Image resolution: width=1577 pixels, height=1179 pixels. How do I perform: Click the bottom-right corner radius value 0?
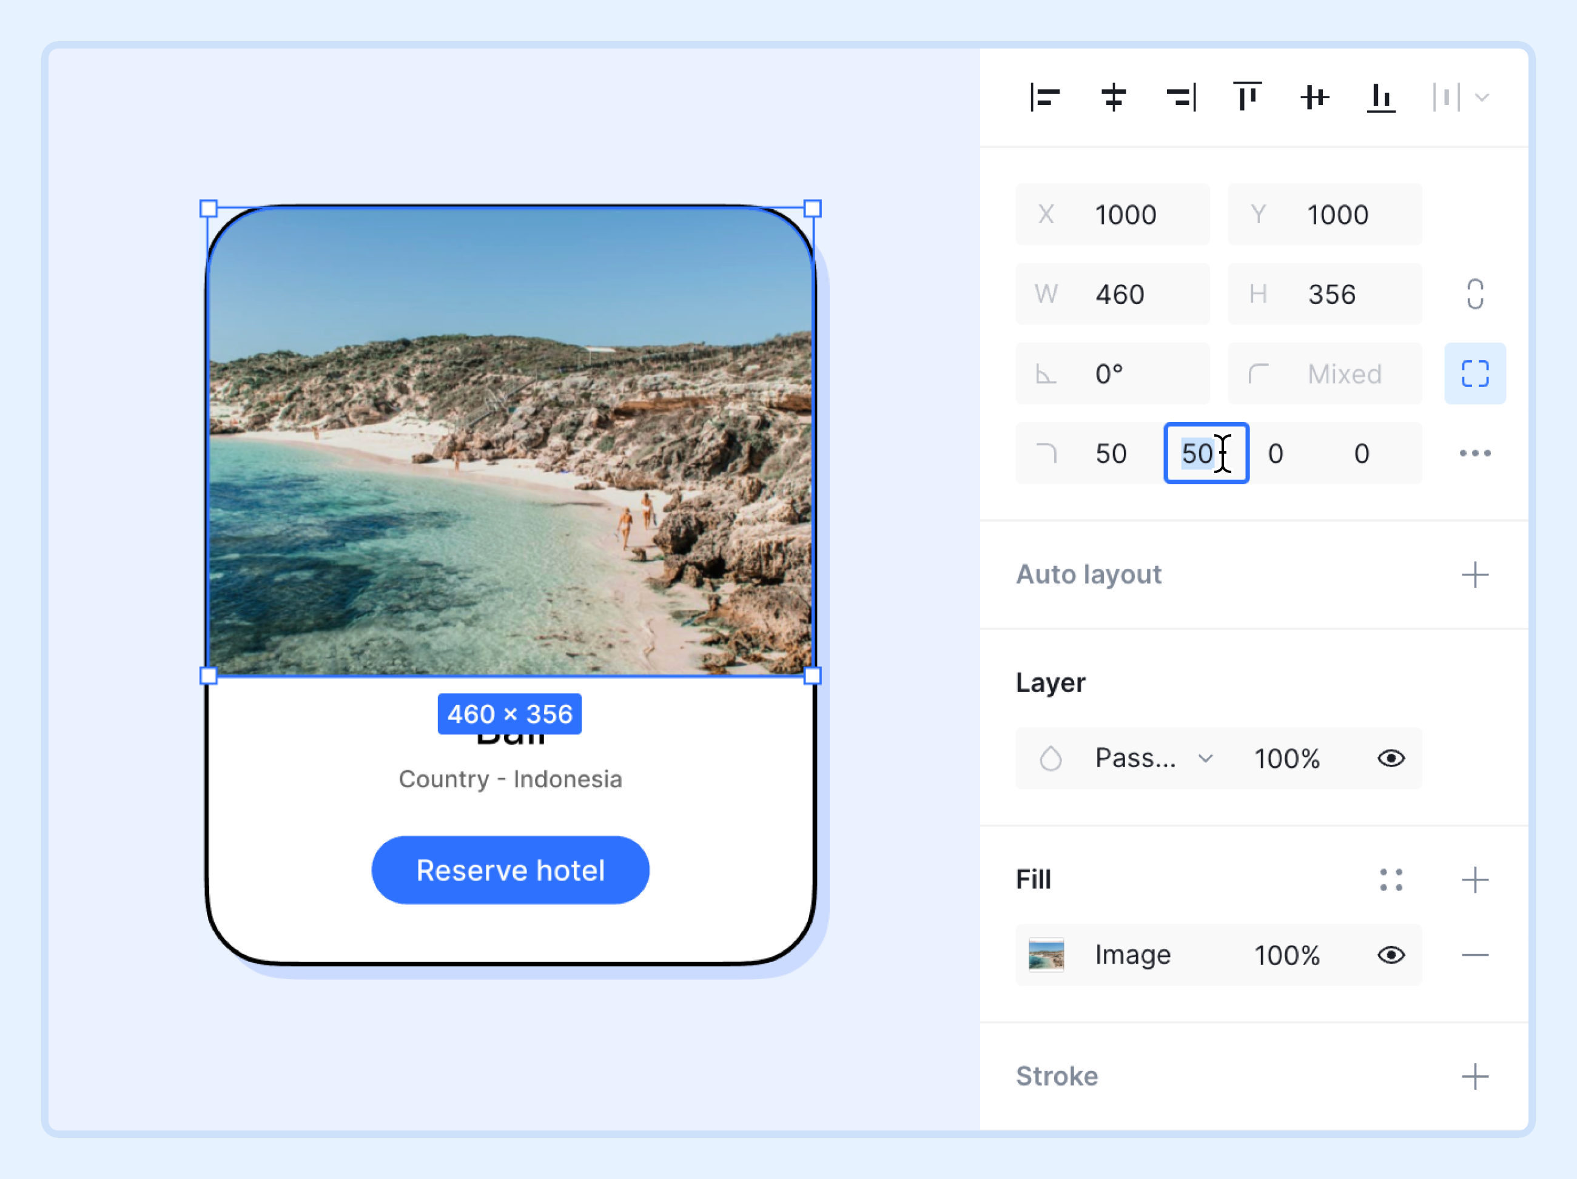pyautogui.click(x=1276, y=454)
